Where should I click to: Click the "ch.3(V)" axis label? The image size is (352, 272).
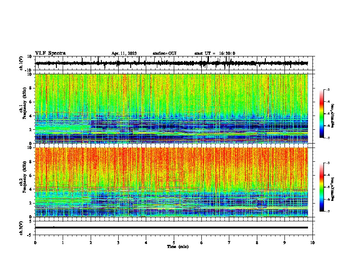21,228
